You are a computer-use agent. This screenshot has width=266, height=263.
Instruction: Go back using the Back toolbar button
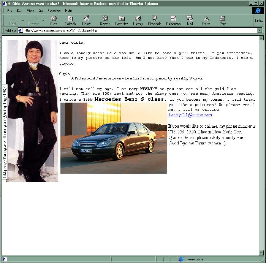[x=13, y=21]
